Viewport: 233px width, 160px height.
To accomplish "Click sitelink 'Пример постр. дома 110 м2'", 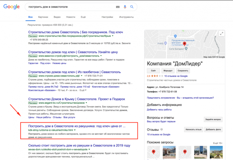I will coord(75,87).
